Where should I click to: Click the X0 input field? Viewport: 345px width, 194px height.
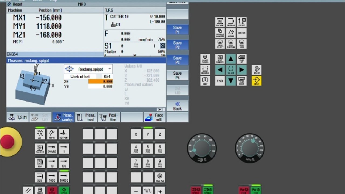[x=100, y=81]
